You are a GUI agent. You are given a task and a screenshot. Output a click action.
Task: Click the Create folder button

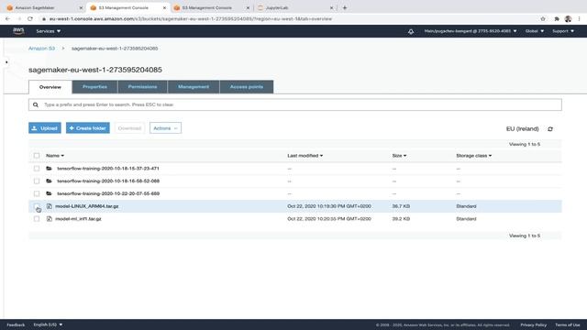[88, 128]
